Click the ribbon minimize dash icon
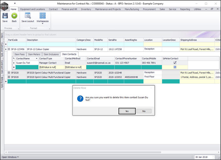This screenshot has width=221, height=160. pyautogui.click(x=206, y=9)
